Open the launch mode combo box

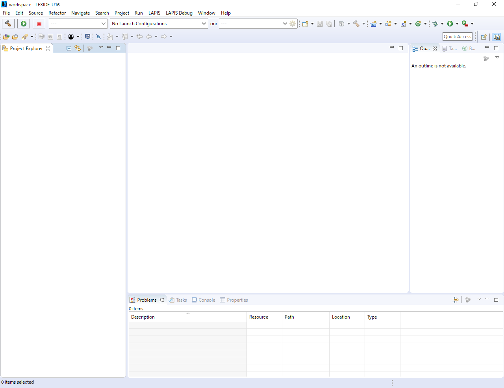78,24
